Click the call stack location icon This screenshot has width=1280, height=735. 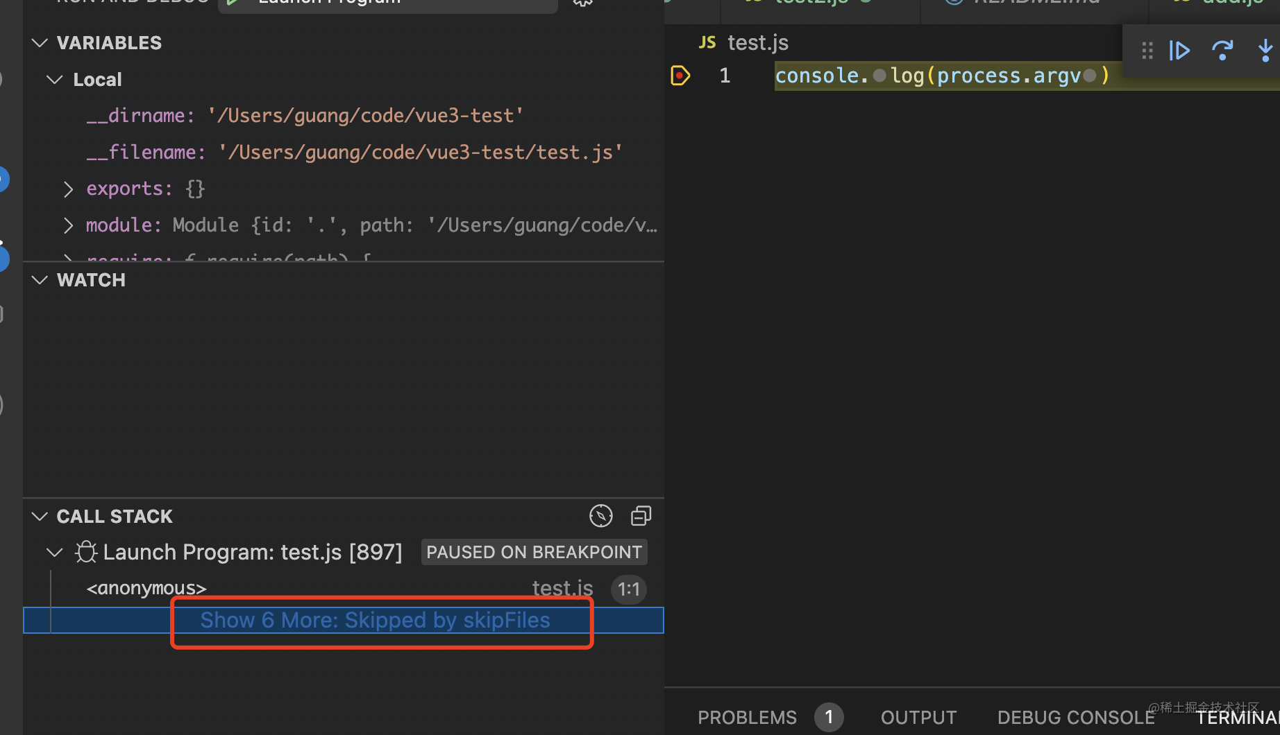click(600, 516)
